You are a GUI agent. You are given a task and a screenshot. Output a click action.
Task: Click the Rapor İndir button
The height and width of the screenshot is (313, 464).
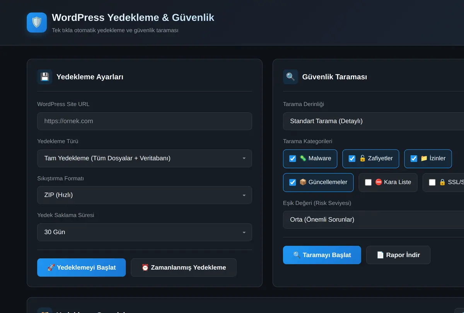(x=398, y=255)
